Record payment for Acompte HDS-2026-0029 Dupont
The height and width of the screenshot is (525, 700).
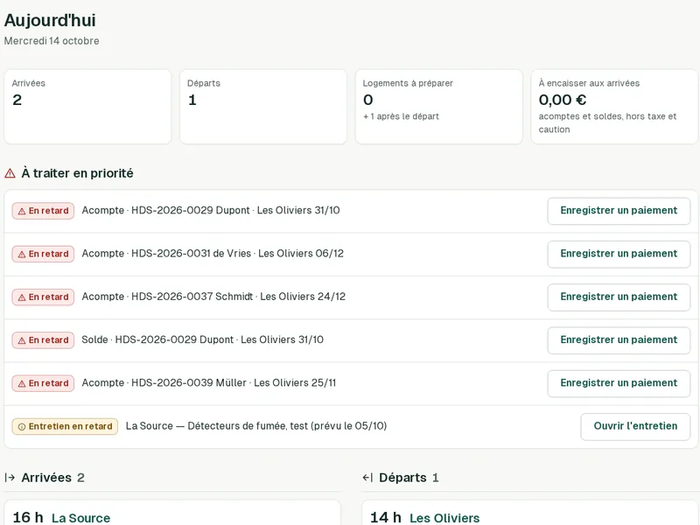[619, 211]
